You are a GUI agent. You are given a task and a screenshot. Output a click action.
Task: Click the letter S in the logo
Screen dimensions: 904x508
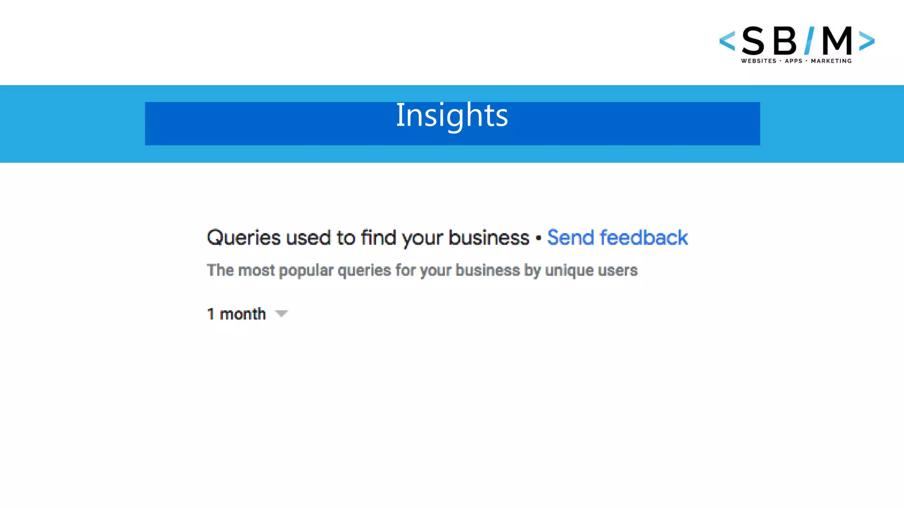pos(753,41)
